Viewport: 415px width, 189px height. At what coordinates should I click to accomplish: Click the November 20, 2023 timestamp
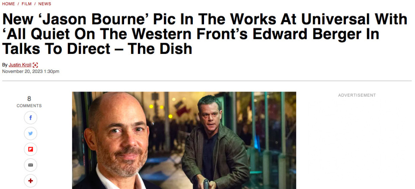point(31,71)
